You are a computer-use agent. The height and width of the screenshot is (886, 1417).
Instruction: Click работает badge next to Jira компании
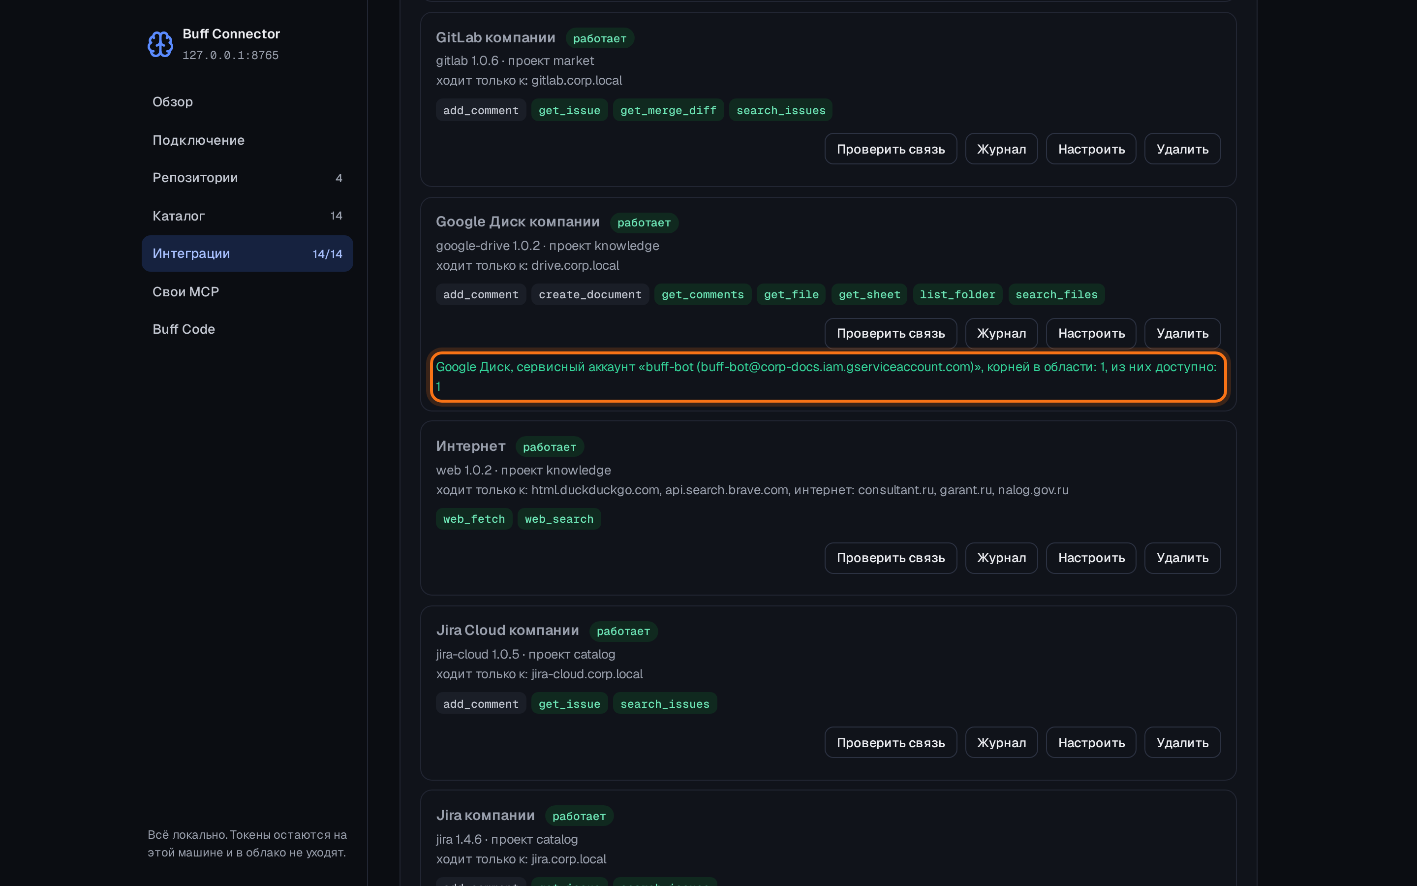(x=579, y=816)
